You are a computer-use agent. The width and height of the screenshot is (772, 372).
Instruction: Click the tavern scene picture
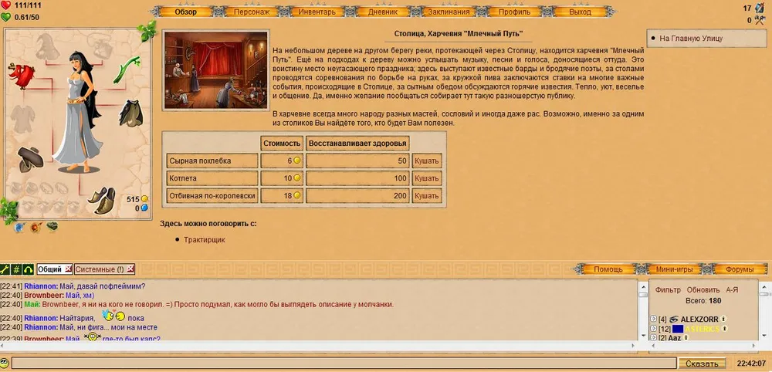point(215,70)
